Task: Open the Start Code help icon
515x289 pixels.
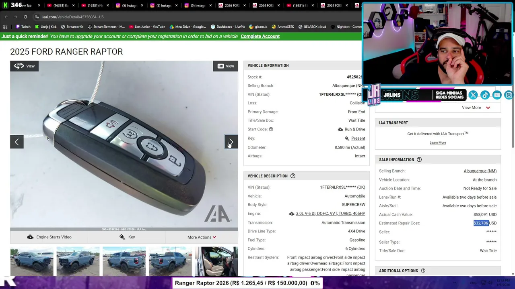Action: tap(271, 129)
